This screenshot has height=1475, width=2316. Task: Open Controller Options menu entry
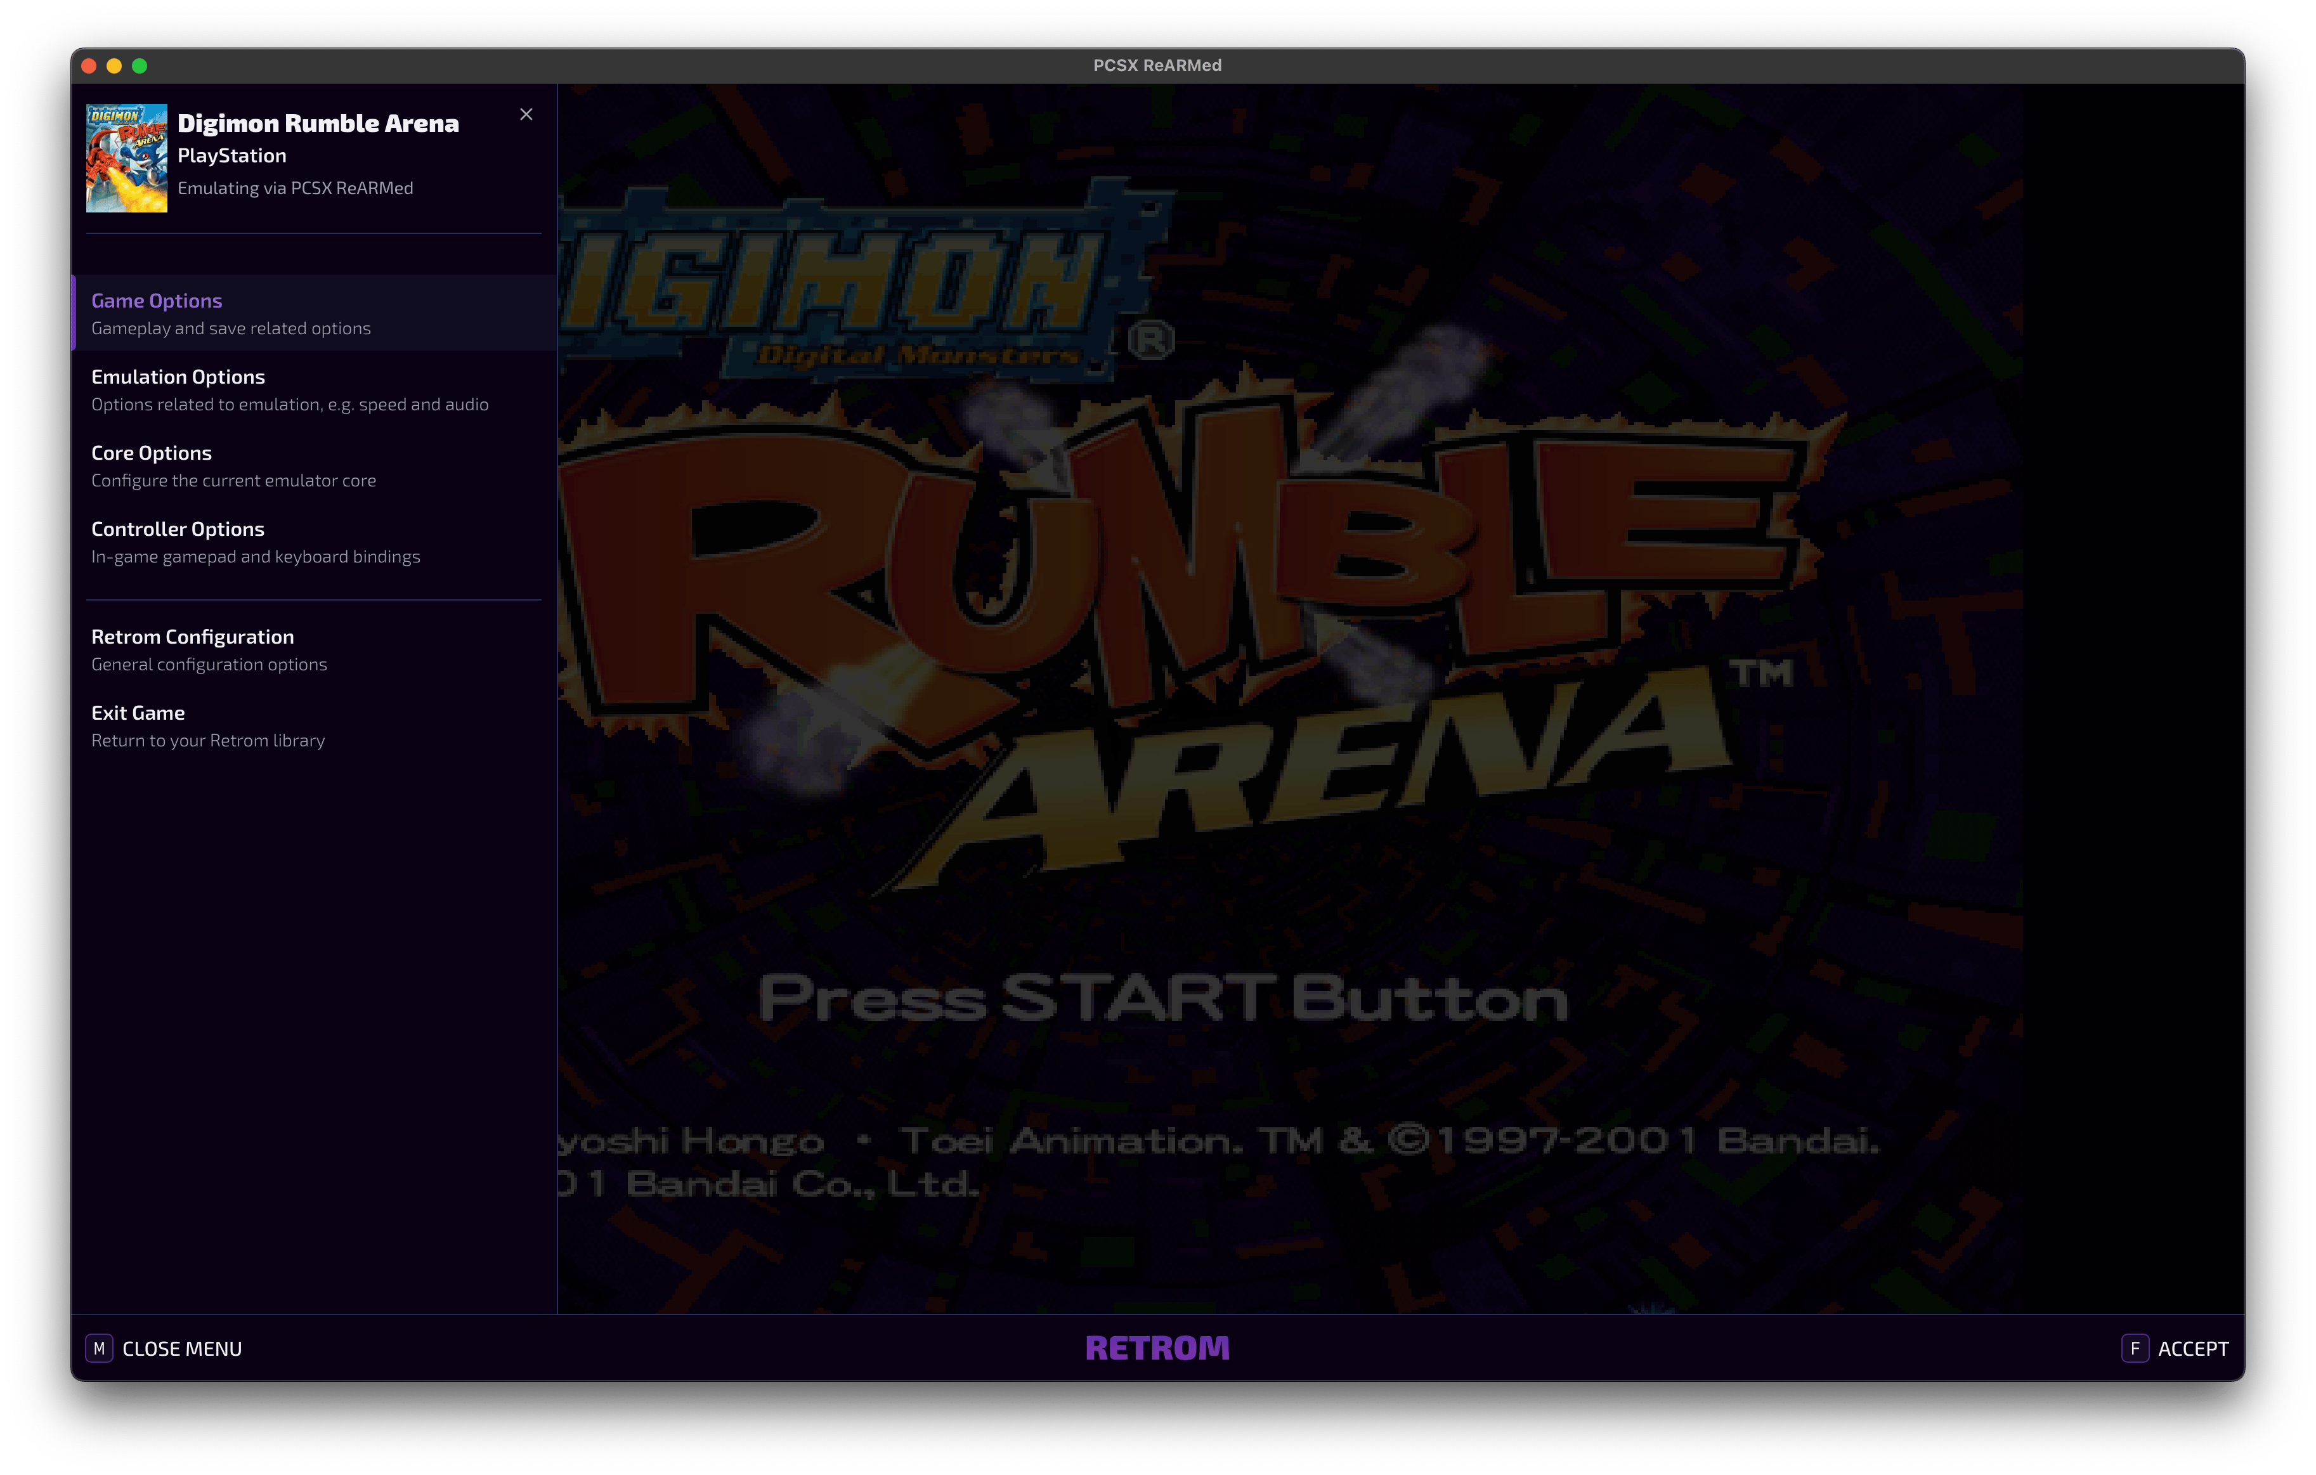point(315,542)
